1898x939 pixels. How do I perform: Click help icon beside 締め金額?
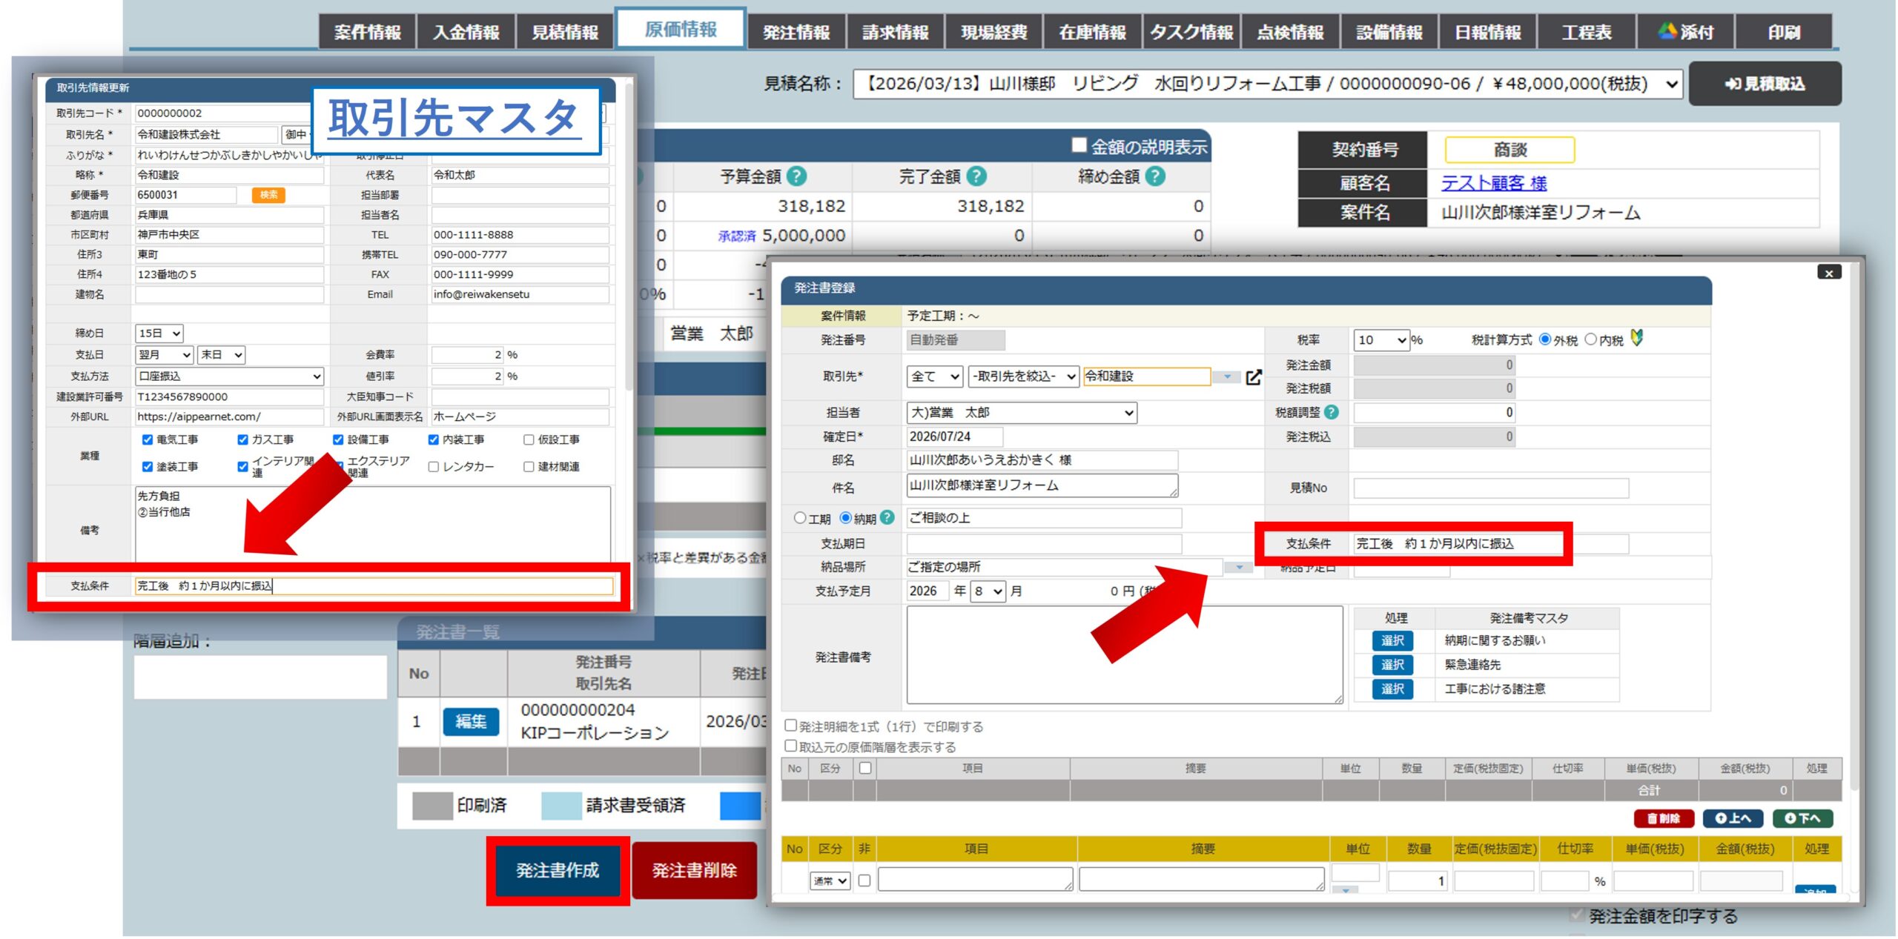point(1155,176)
